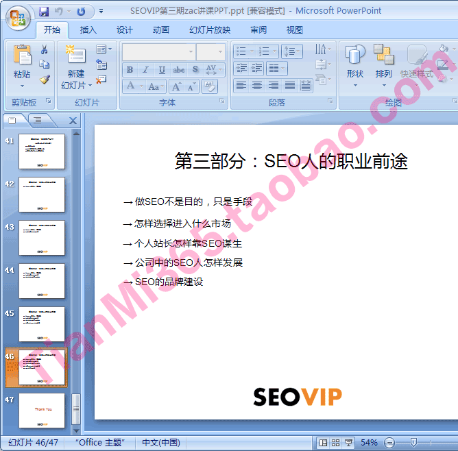
Task: Open the Font dialog launcher
Action: 222,101
